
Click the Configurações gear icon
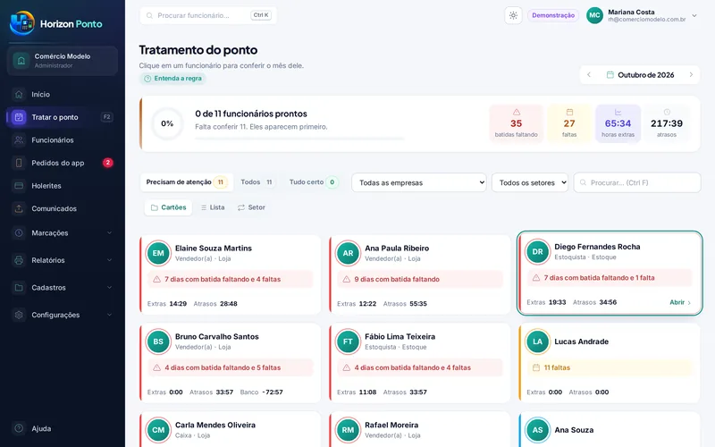coord(19,315)
